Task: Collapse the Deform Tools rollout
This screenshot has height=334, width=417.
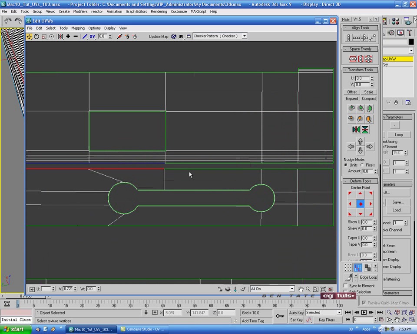Action: 360,181
